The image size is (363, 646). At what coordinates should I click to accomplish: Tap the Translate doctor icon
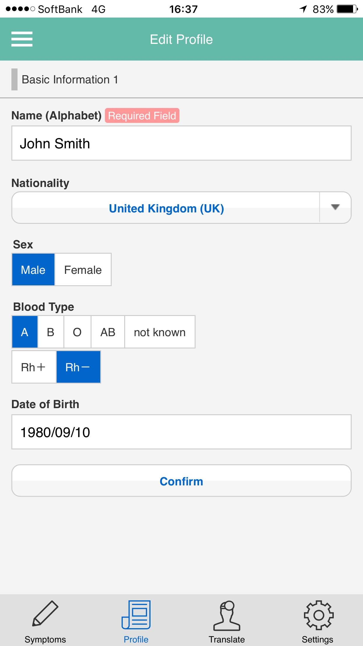click(x=227, y=615)
